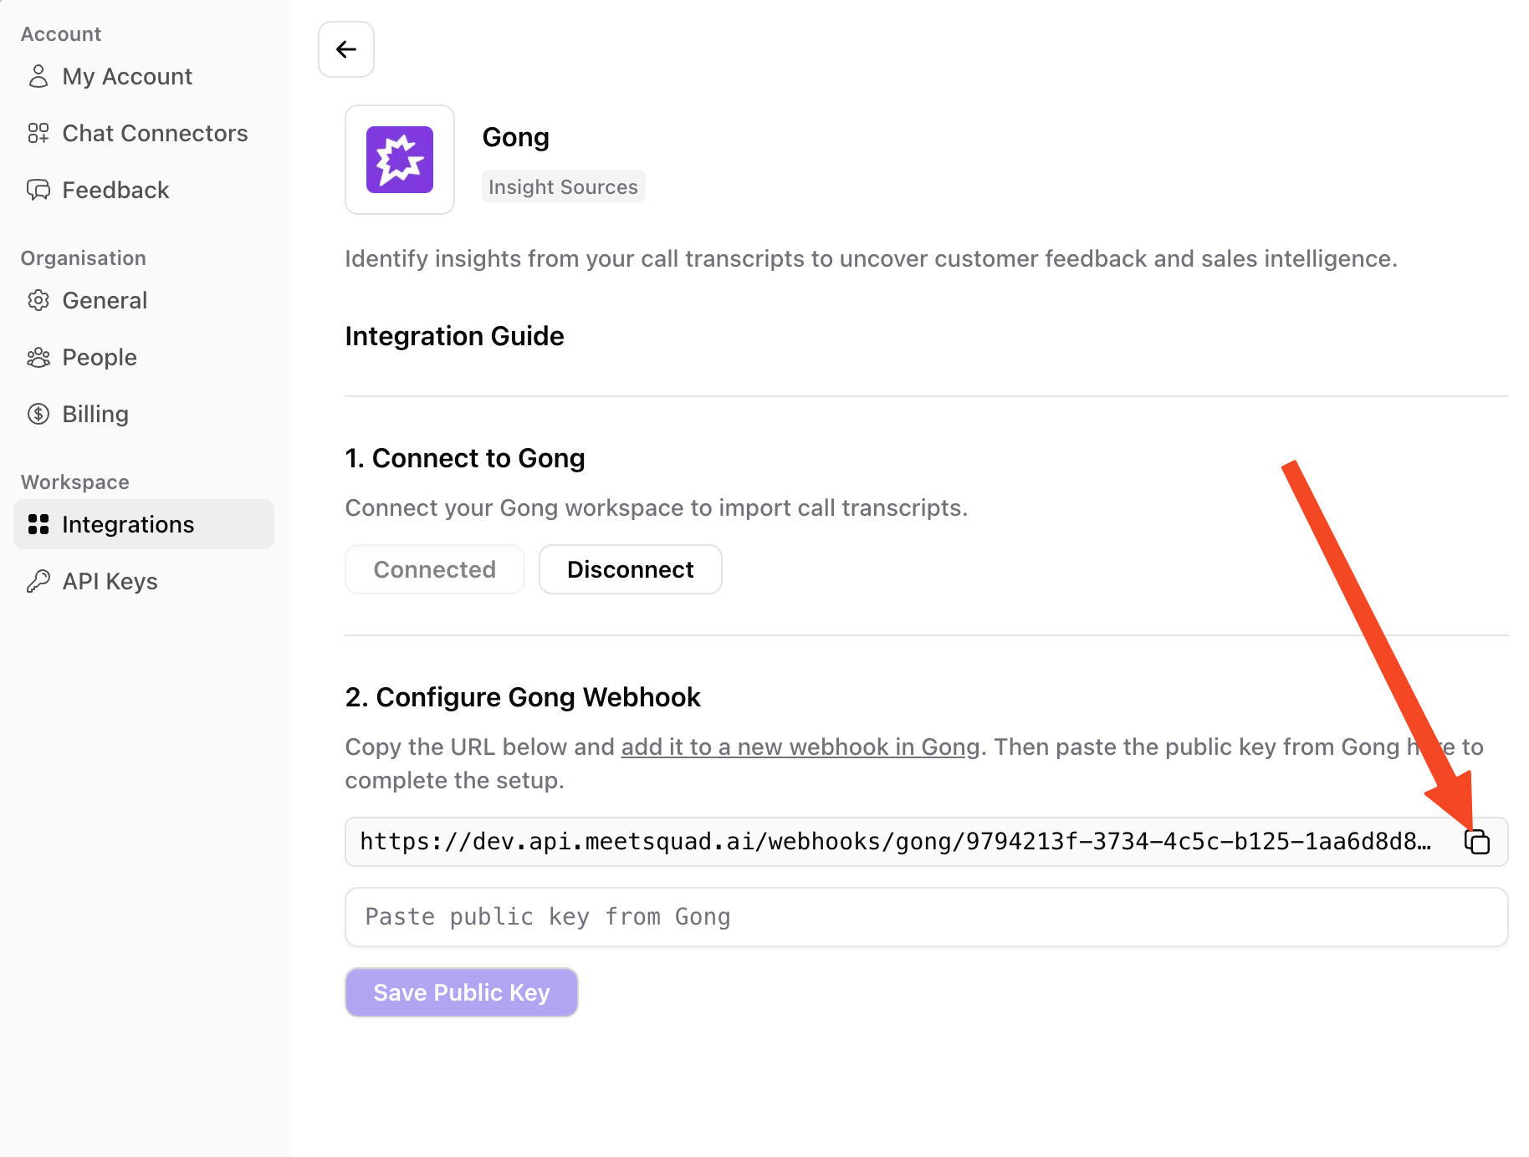Click the Gong app logo
This screenshot has width=1529, height=1157.
pyautogui.click(x=400, y=160)
